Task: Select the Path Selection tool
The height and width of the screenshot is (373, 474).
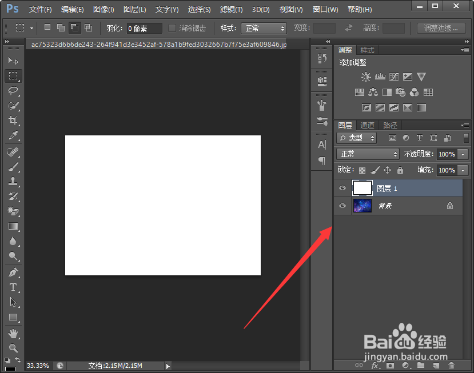Action: point(13,302)
